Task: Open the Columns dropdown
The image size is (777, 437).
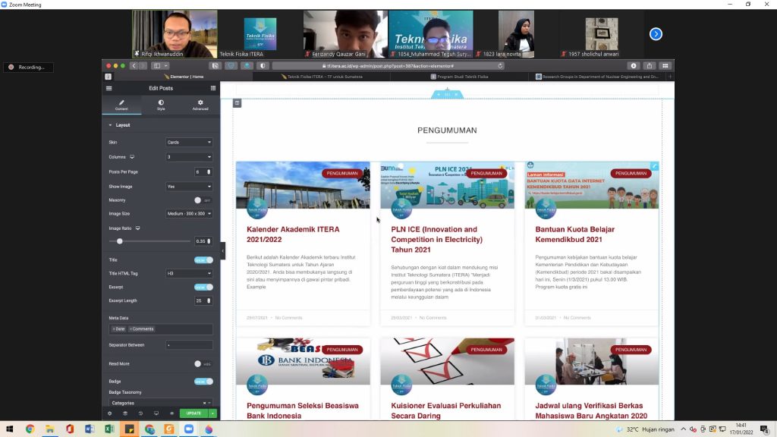Action: pyautogui.click(x=189, y=157)
